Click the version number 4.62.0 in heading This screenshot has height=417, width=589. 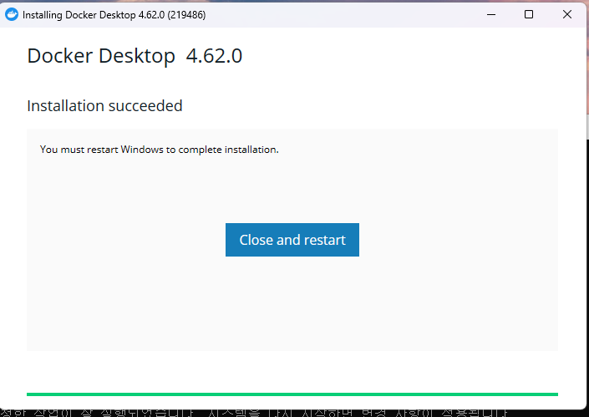214,56
